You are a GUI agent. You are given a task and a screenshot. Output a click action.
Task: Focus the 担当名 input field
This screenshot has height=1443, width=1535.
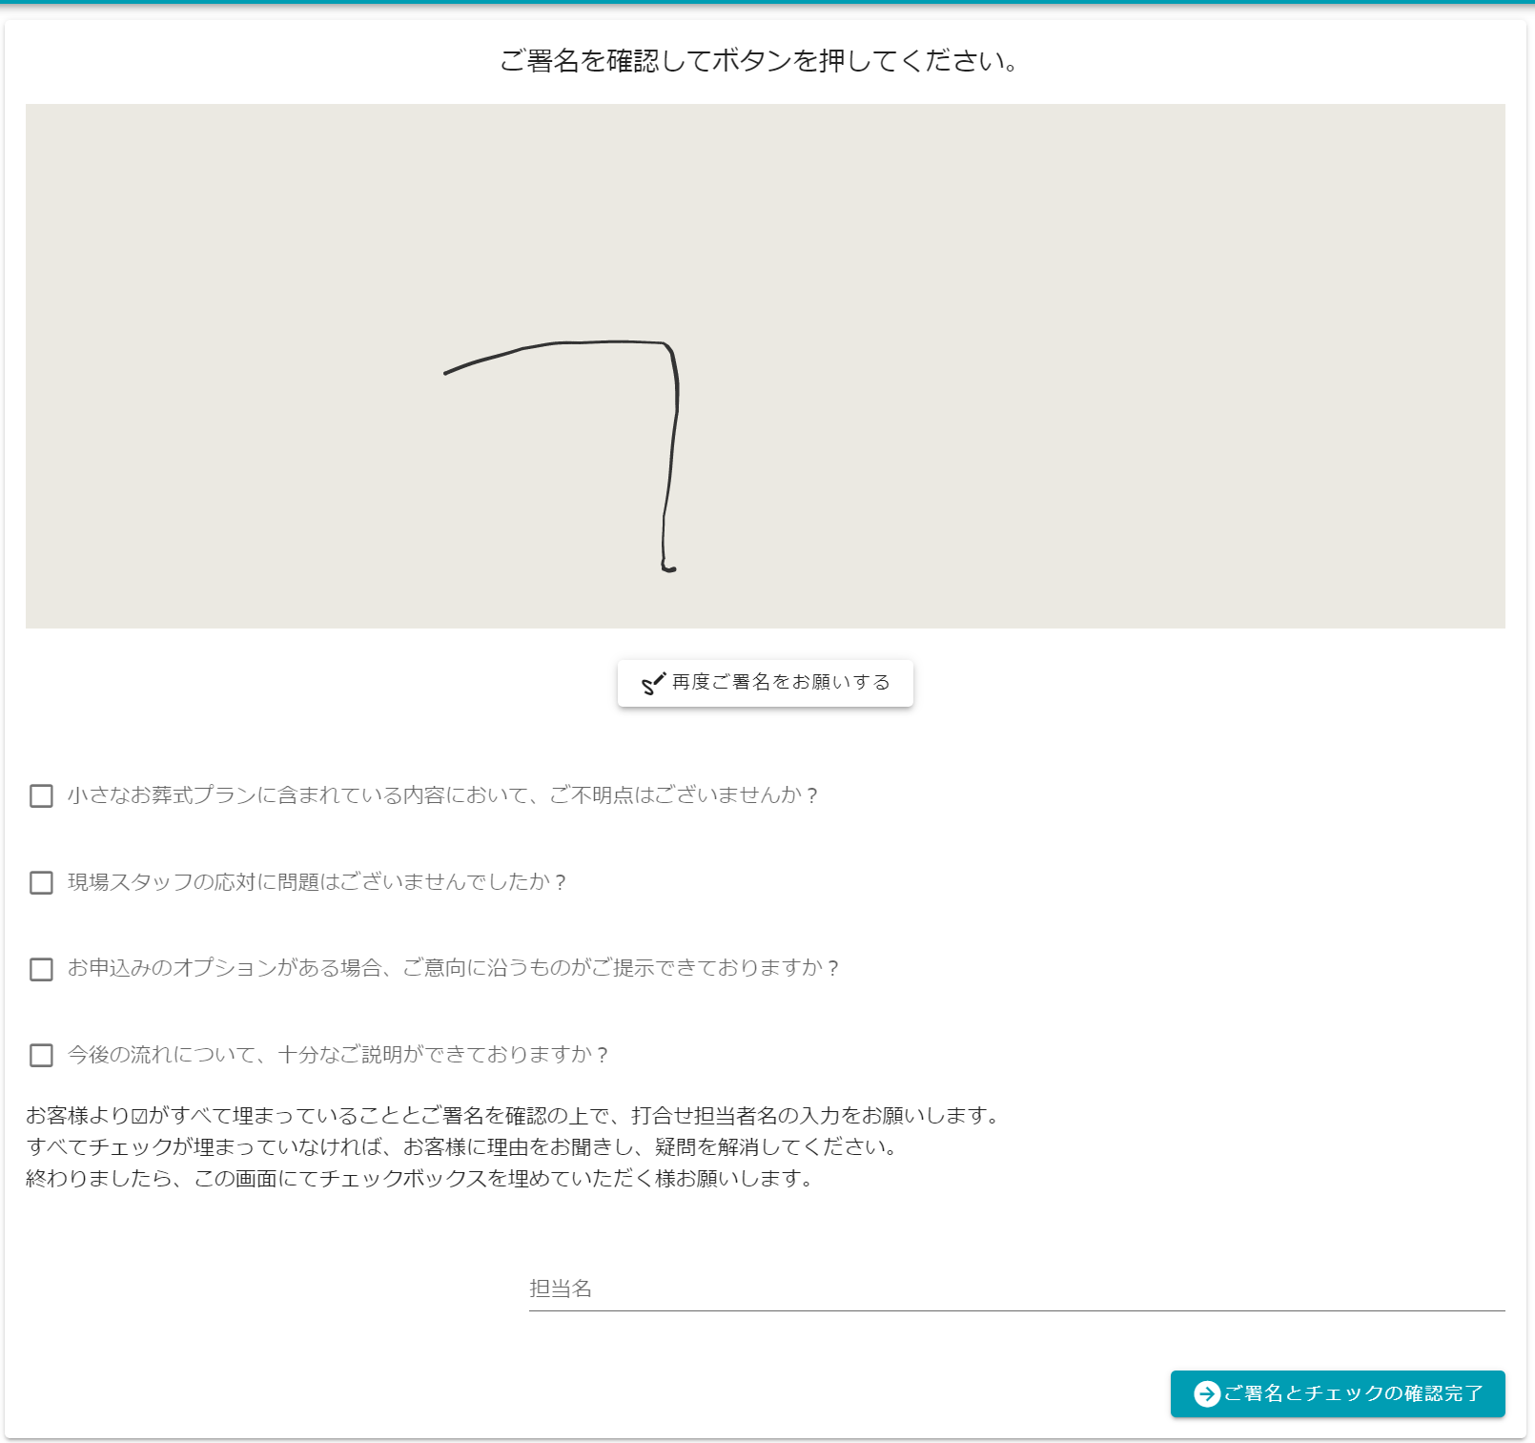click(1016, 1289)
